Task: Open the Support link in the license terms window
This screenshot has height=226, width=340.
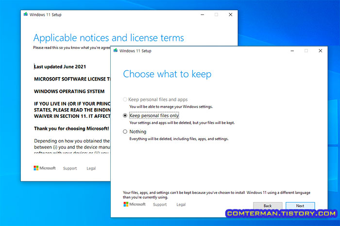Action: click(70, 168)
